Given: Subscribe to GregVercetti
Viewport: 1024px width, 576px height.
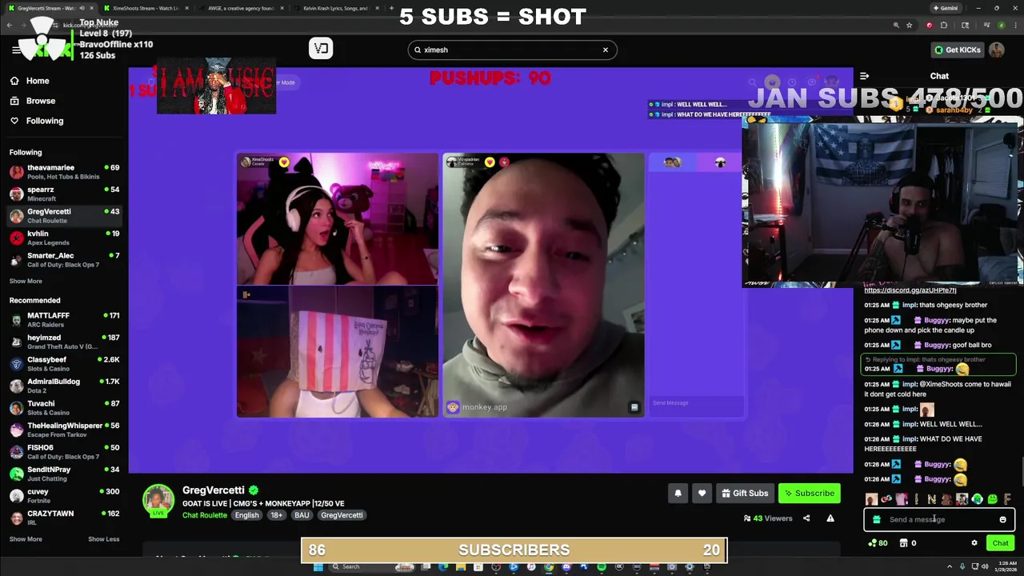Looking at the screenshot, I should (x=810, y=493).
